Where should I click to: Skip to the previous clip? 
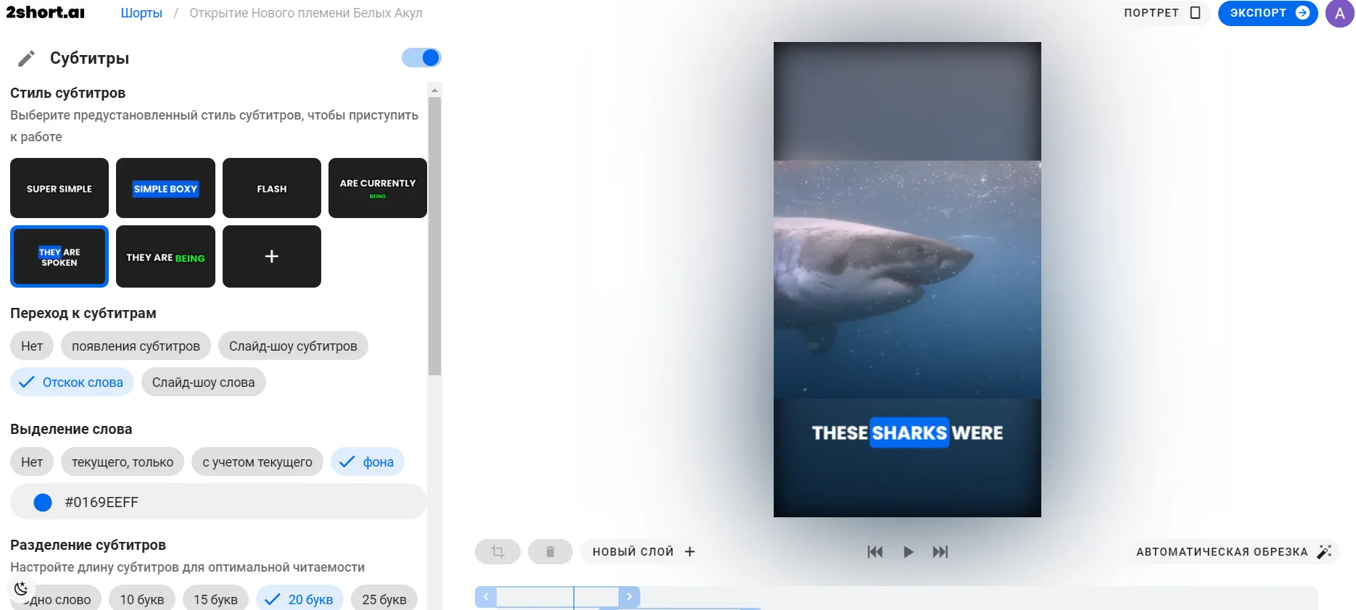pyautogui.click(x=875, y=552)
